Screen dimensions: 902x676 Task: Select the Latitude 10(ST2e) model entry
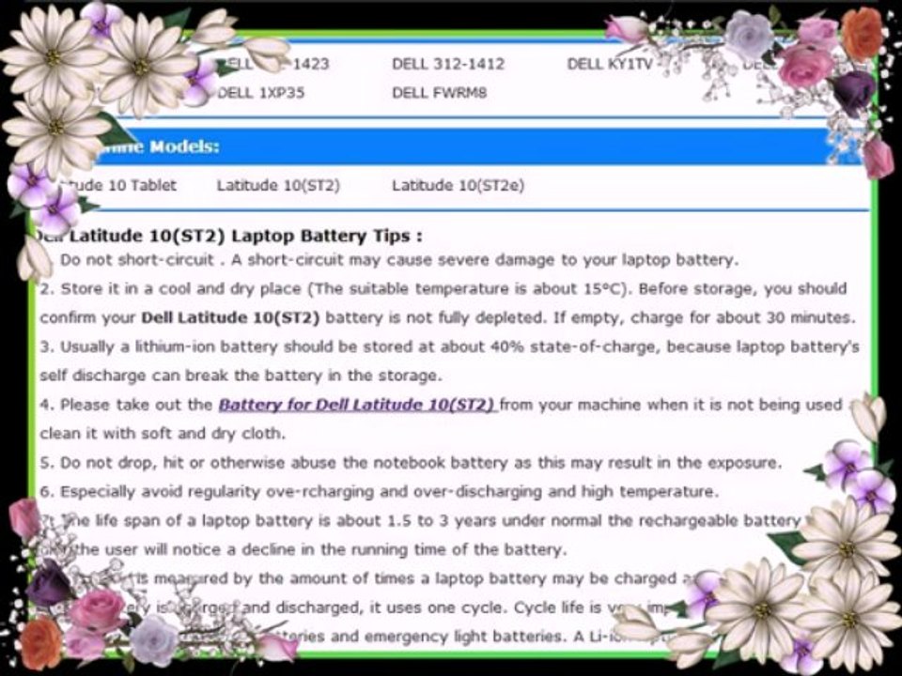(458, 185)
